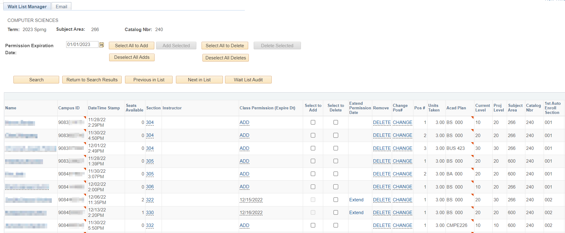
Task: Check Select to Add for section 332 row
Action: tap(313, 225)
